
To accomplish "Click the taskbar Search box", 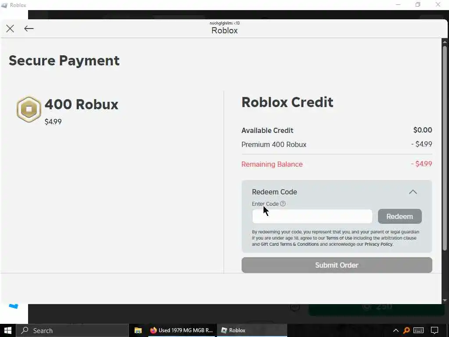I will coord(72,330).
